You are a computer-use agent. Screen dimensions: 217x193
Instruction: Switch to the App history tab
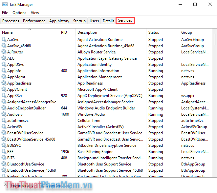tap(59, 21)
